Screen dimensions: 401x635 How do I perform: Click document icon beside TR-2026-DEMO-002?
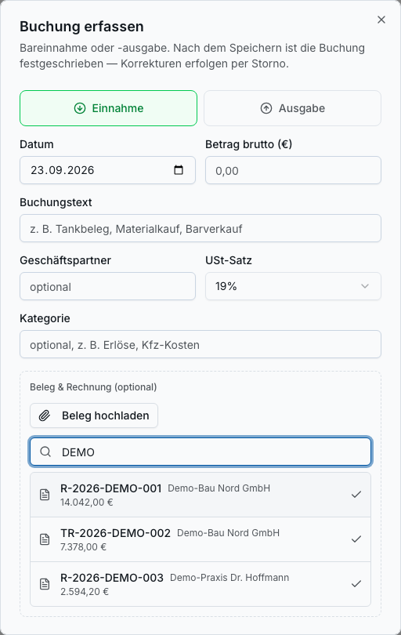(x=45, y=539)
